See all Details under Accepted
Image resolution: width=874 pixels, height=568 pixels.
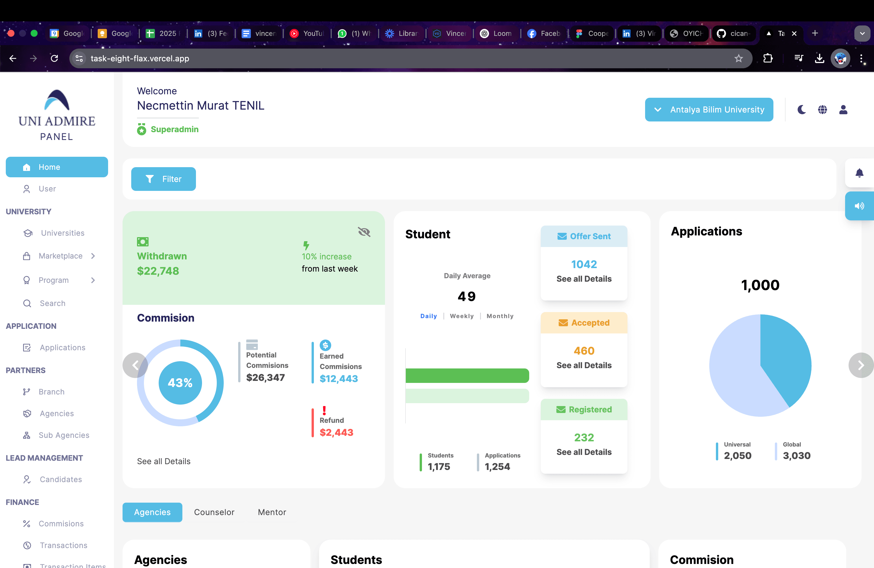tap(584, 365)
